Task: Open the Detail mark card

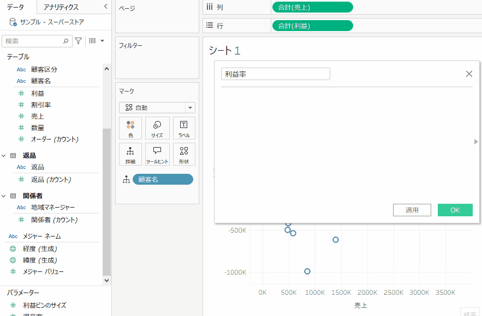Action: (x=130, y=154)
